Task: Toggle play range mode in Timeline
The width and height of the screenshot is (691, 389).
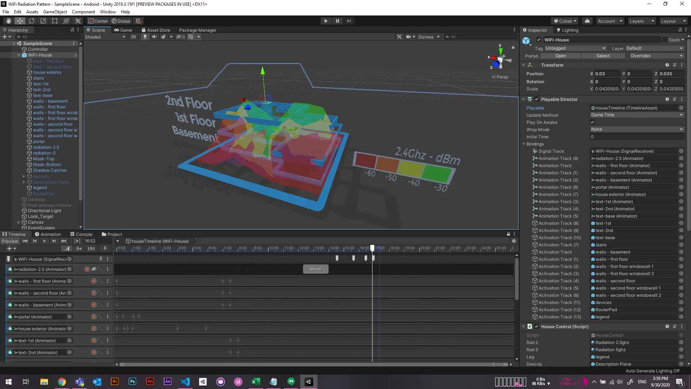Action: coord(77,241)
